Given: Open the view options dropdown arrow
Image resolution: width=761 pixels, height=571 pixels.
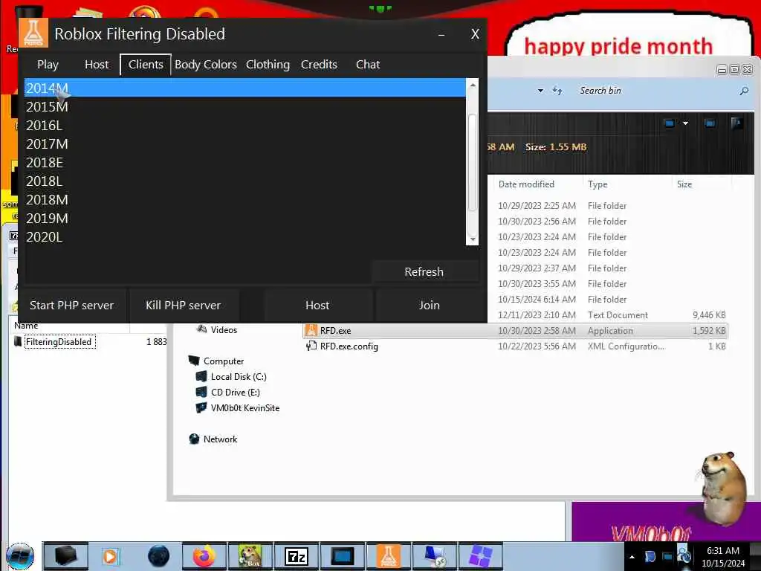Looking at the screenshot, I should (x=685, y=123).
